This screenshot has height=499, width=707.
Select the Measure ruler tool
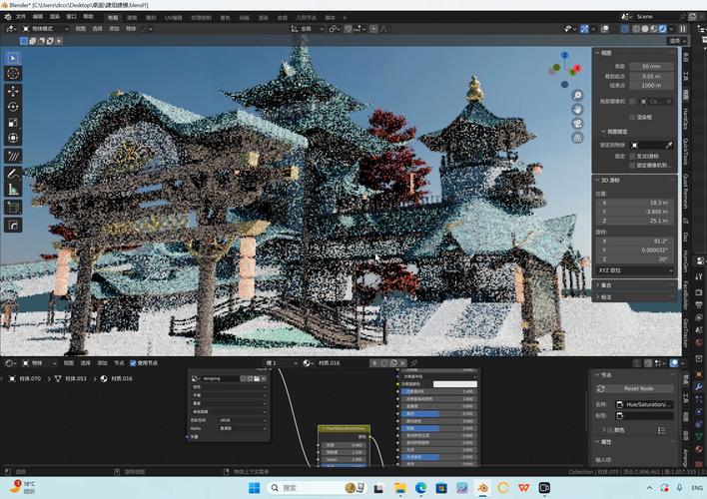13,190
